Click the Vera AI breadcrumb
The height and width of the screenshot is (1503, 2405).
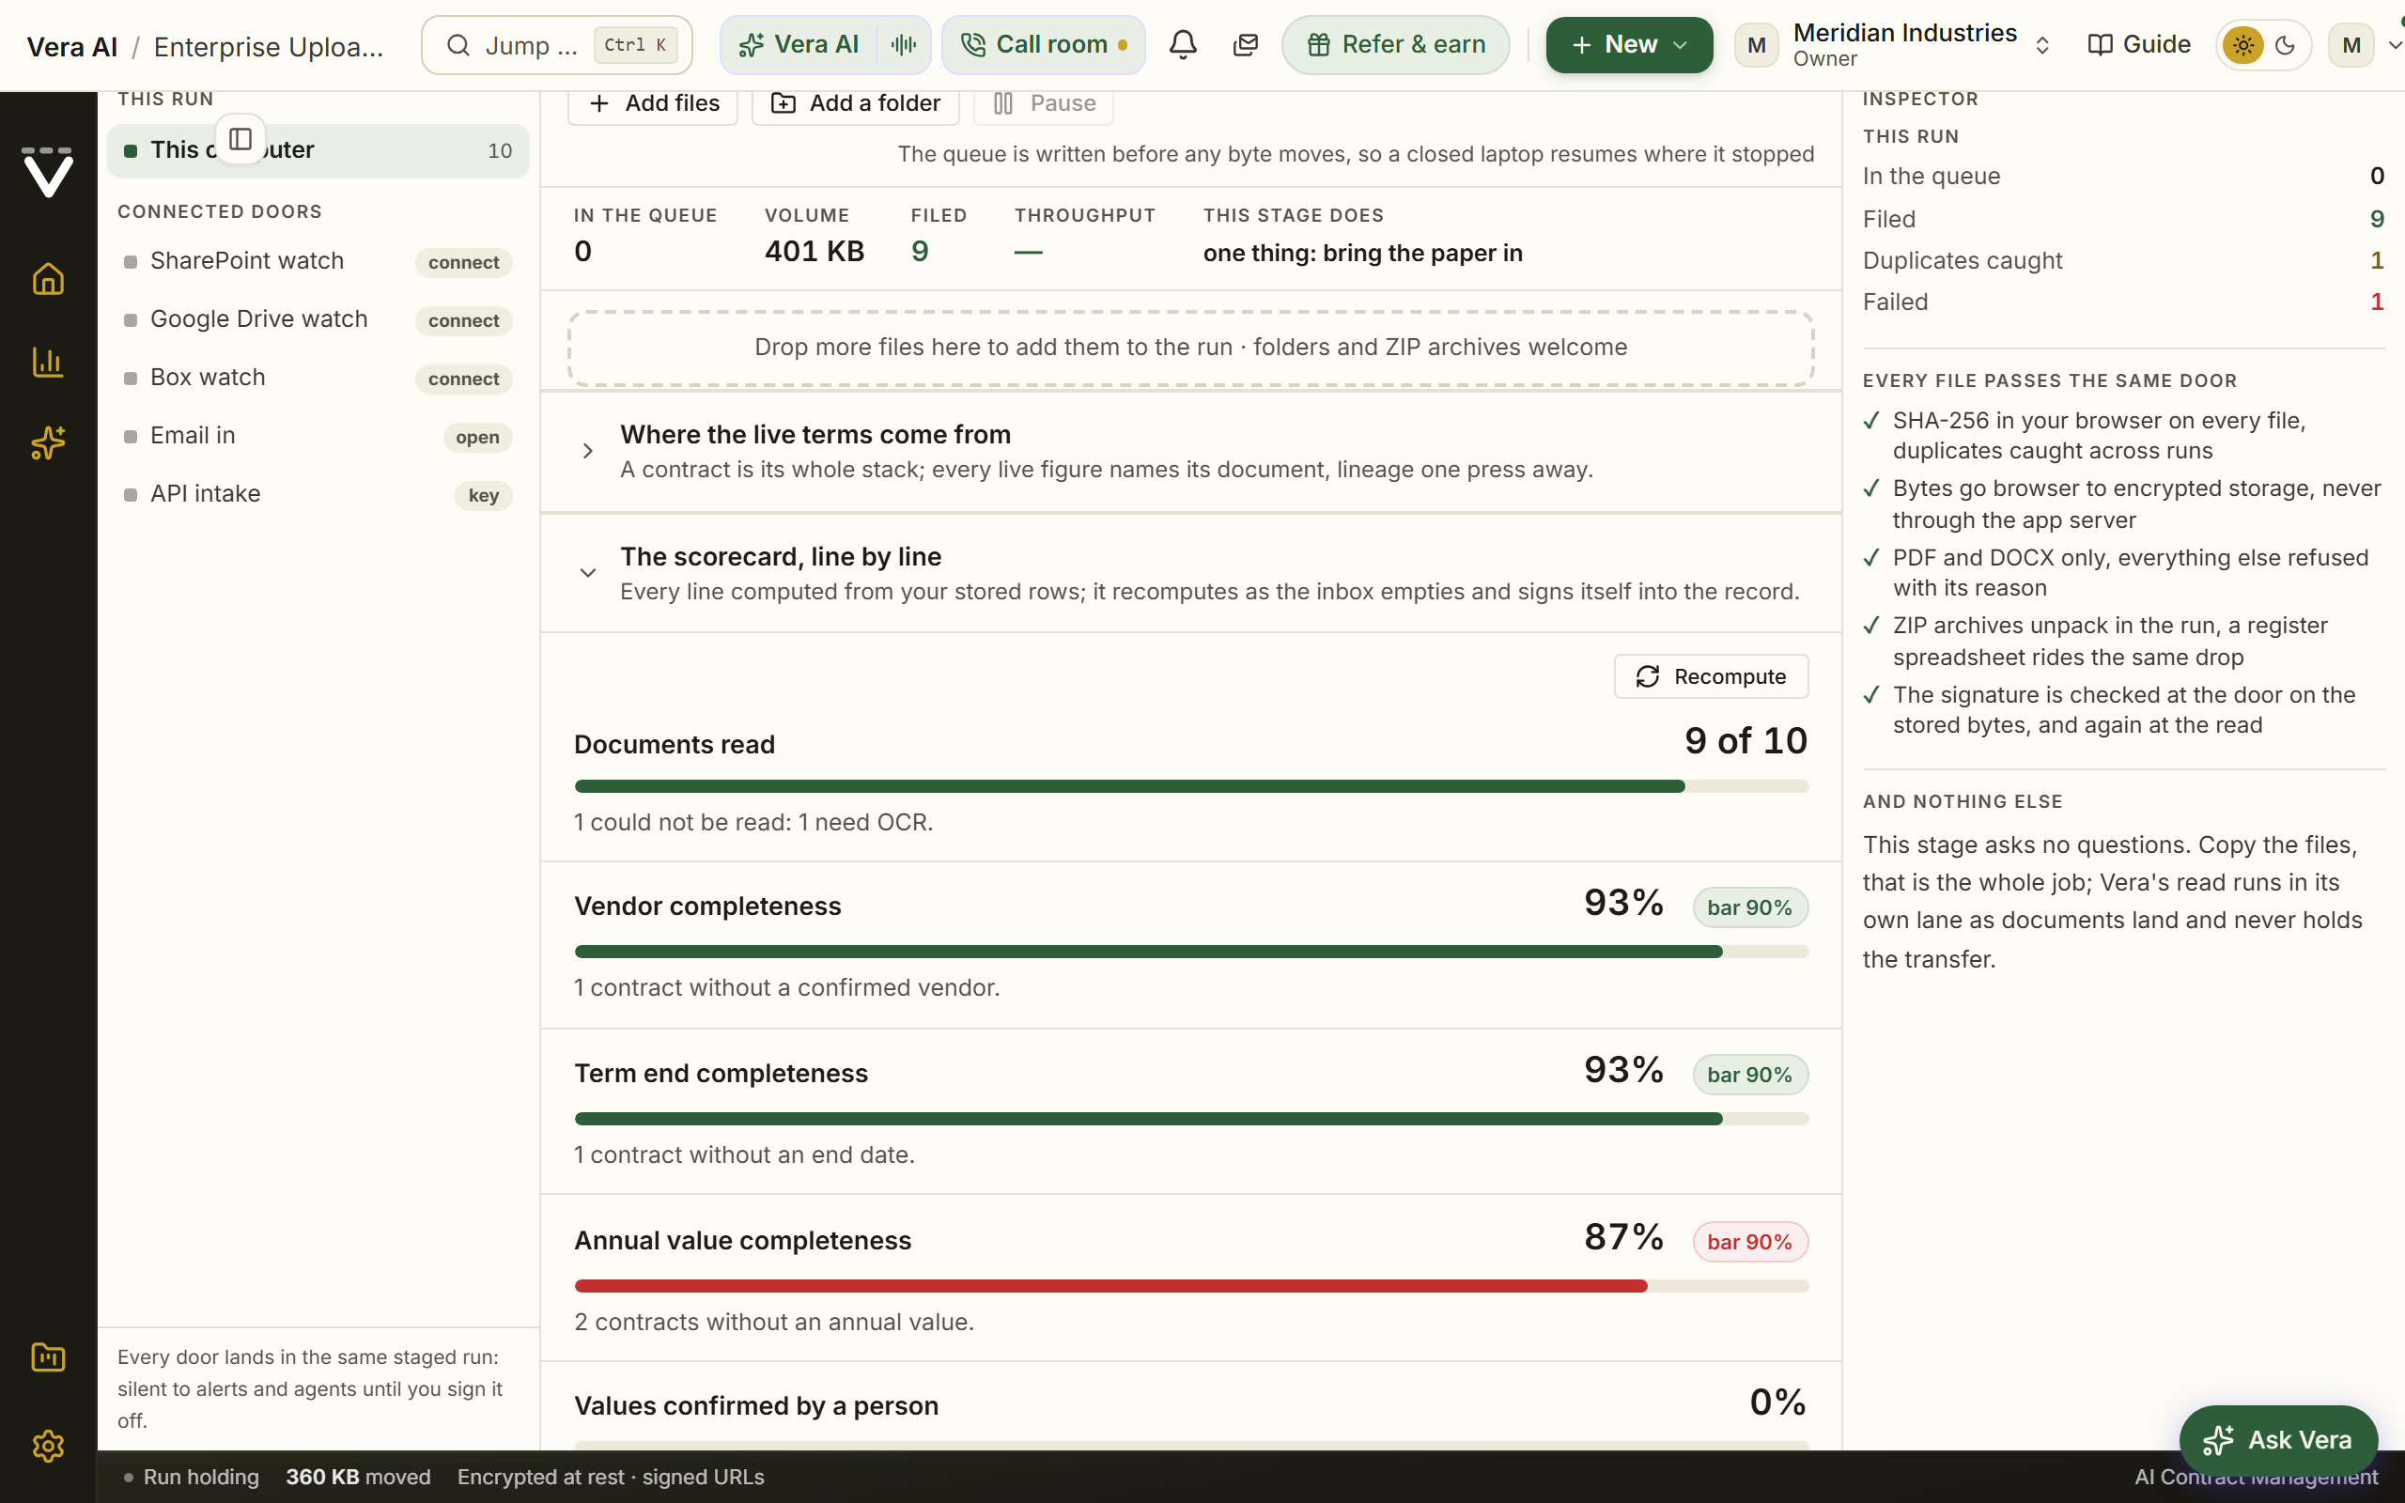71,47
